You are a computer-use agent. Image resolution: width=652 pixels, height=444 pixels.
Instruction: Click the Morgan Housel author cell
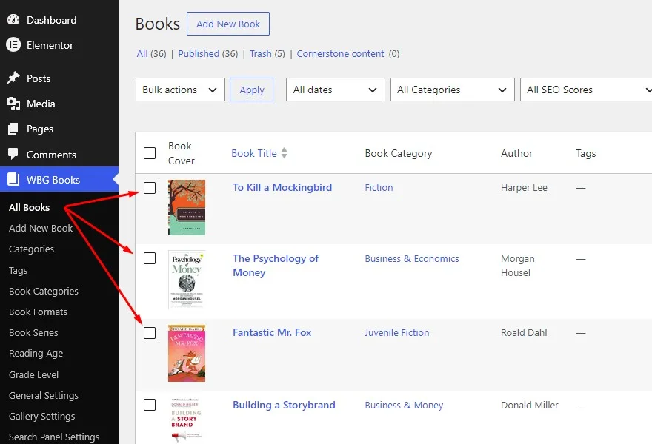[518, 266]
